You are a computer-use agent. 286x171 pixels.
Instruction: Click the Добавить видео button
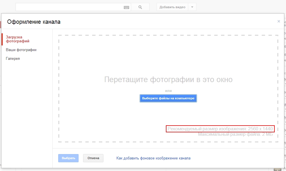pyautogui.click(x=172, y=7)
